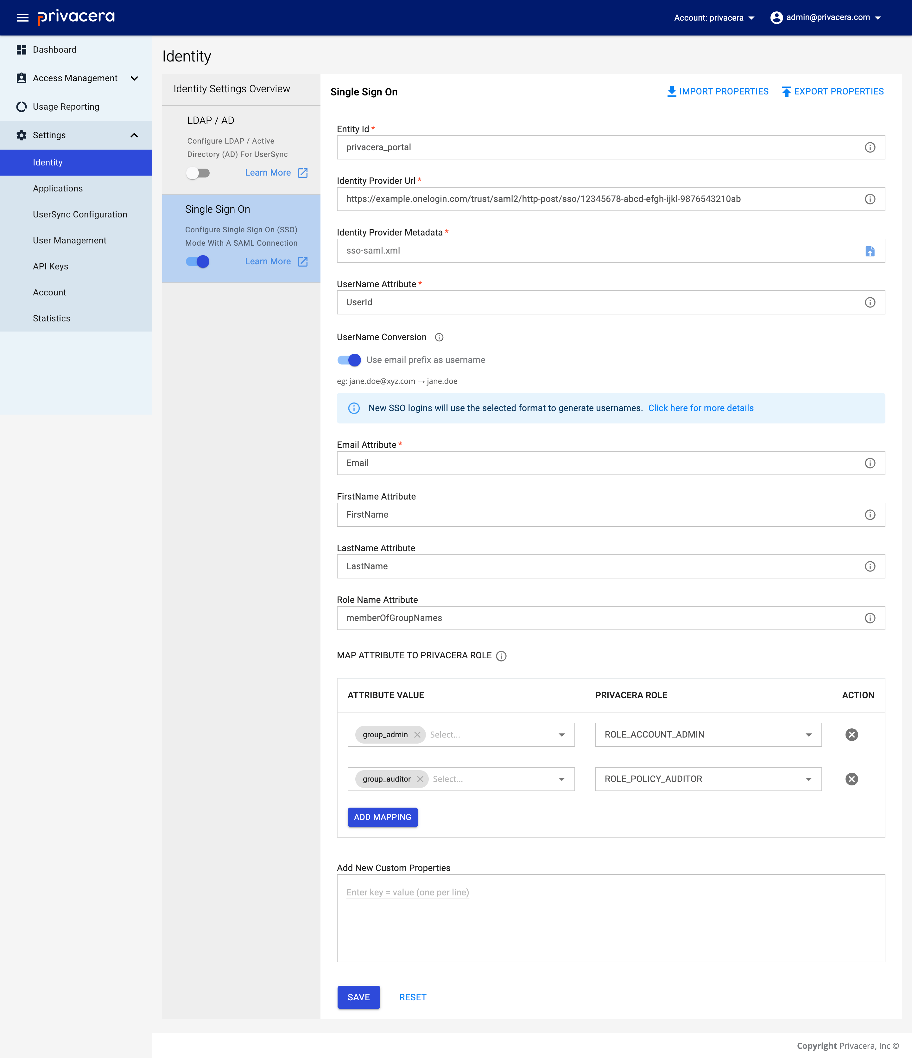The image size is (912, 1058).
Task: Open the hamburger navigation menu
Action: (22, 18)
